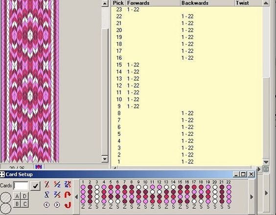Click the circled left arrow icon
This screenshot has height=215, width=276.
pos(46,205)
